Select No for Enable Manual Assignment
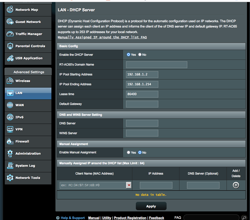 (x=140, y=152)
